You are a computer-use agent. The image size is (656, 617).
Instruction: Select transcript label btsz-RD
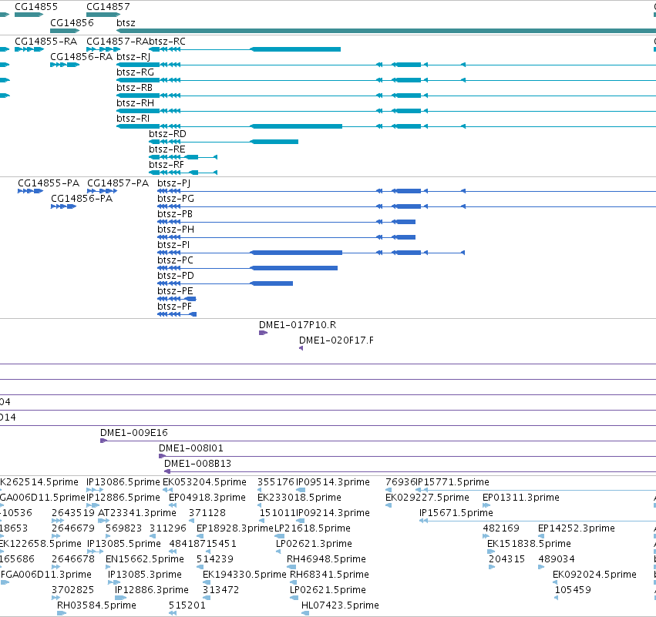pos(167,134)
